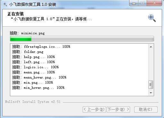Select the min.png 100% log row
Screen dimensions: 164x118
pyautogui.click(x=33, y=82)
